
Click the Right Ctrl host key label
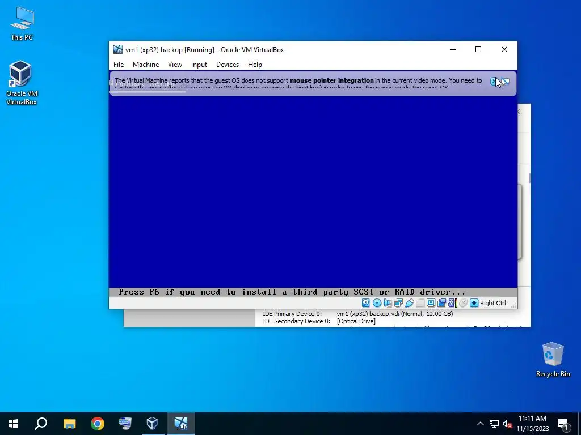[493, 303]
